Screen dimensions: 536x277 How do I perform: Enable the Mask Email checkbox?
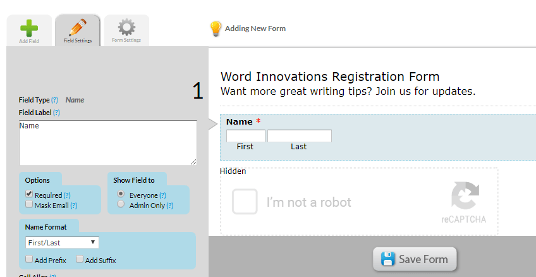coord(29,204)
